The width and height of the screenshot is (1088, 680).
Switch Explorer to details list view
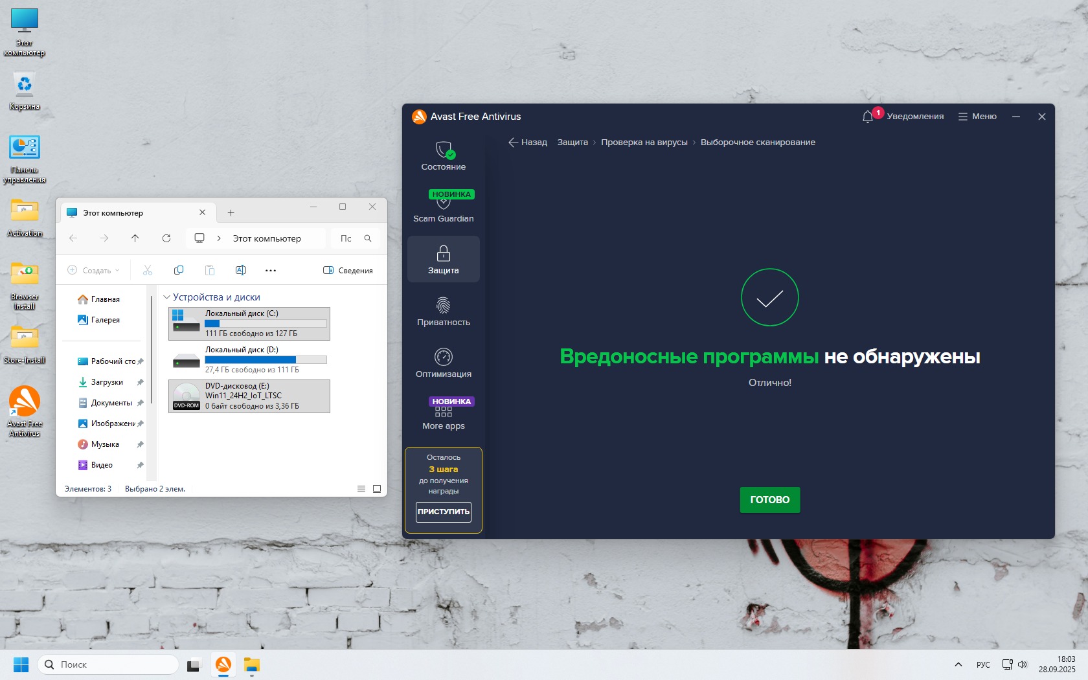click(361, 489)
